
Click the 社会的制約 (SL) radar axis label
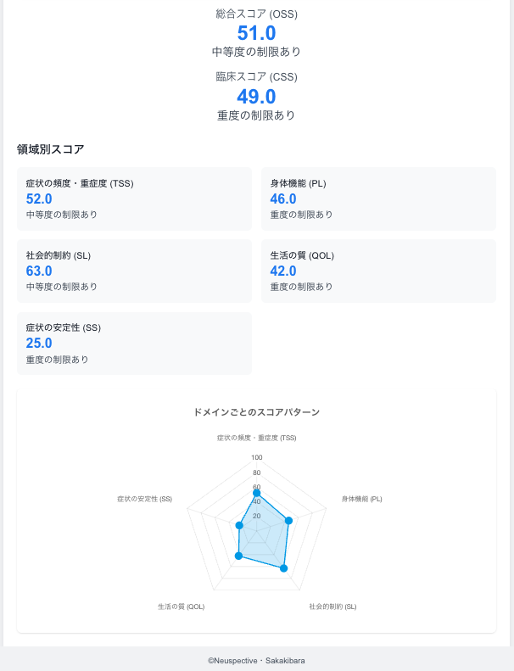[332, 607]
